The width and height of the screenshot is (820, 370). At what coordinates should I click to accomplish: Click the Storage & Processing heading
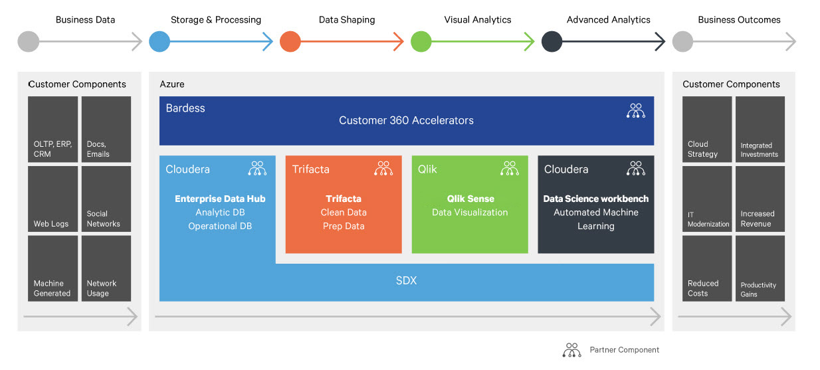(216, 20)
